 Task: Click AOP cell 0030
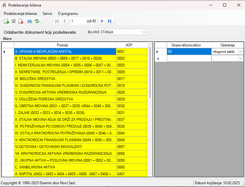pyautogui.click(x=131, y=106)
